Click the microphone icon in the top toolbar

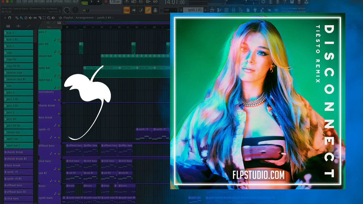pyautogui.click(x=277, y=2)
